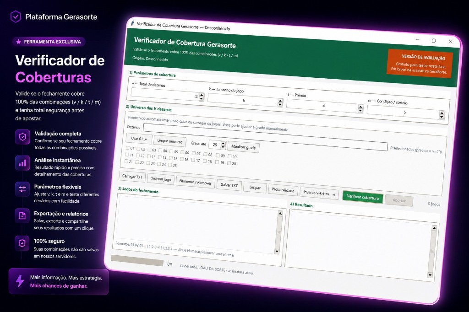Screen dimensions: 469x312
Task: Close the Verificador de Cobertura window
Action: coord(451,42)
